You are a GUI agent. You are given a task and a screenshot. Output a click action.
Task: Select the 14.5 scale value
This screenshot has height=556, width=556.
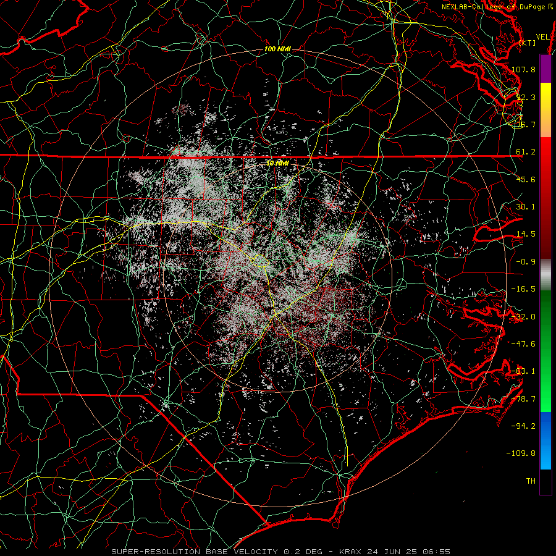pos(526,234)
